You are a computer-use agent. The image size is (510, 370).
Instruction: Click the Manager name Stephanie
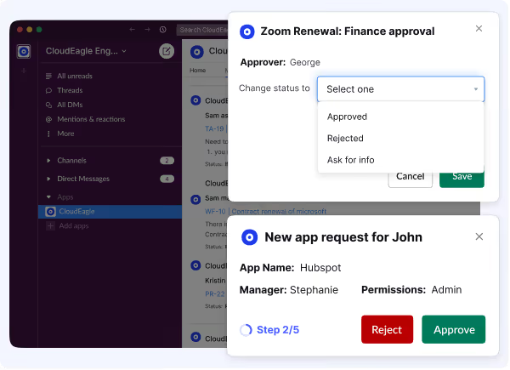314,290
